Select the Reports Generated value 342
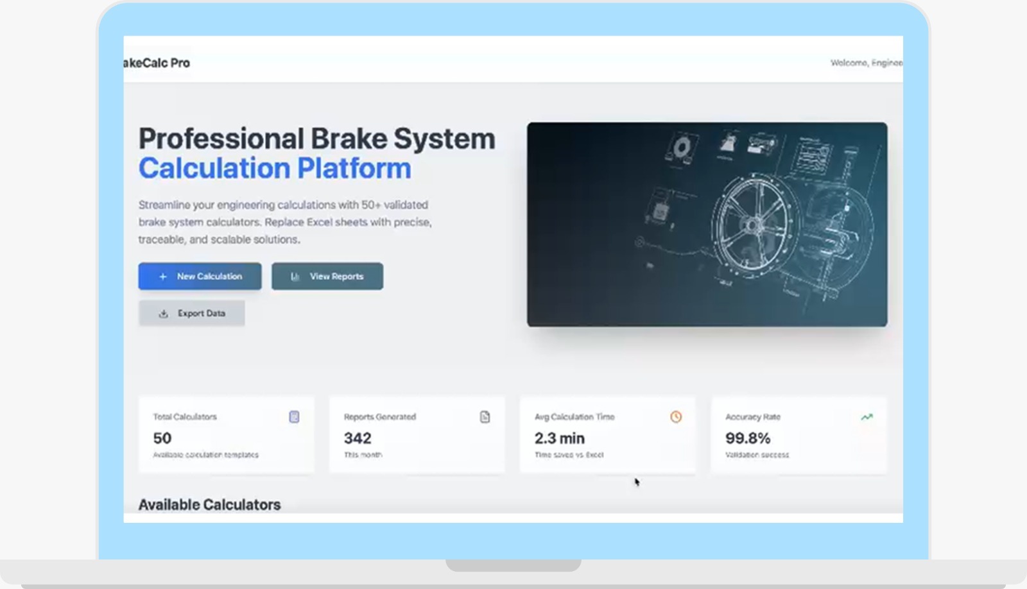Viewport: 1027px width, 589px height. point(358,438)
